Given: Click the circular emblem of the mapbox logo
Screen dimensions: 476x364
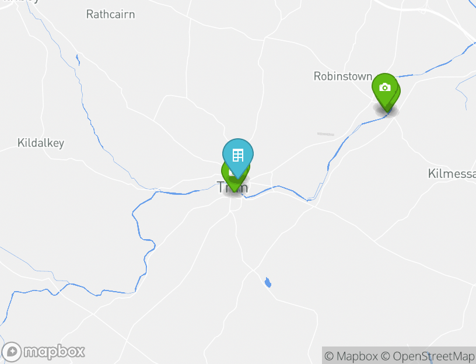Looking at the screenshot, I should (11, 352).
